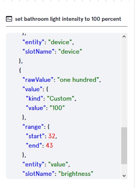Viewport: 135px width, 188px height.
Task: Click the "range" key in JSON
Action: 33,127
